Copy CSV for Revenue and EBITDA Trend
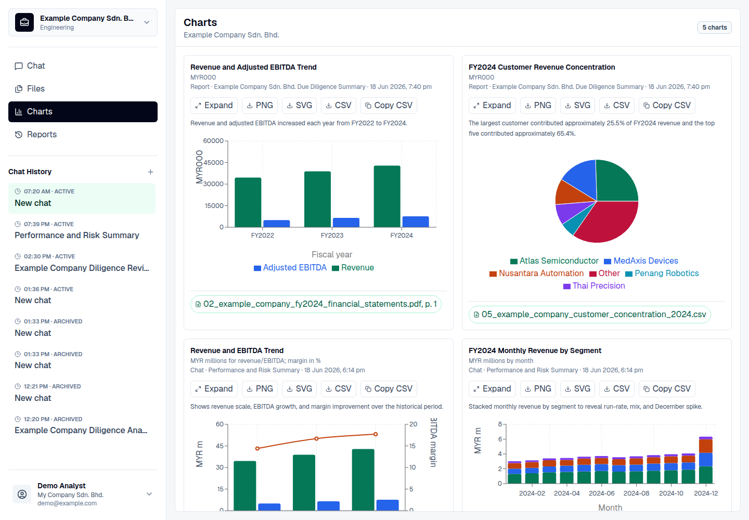 (x=389, y=389)
